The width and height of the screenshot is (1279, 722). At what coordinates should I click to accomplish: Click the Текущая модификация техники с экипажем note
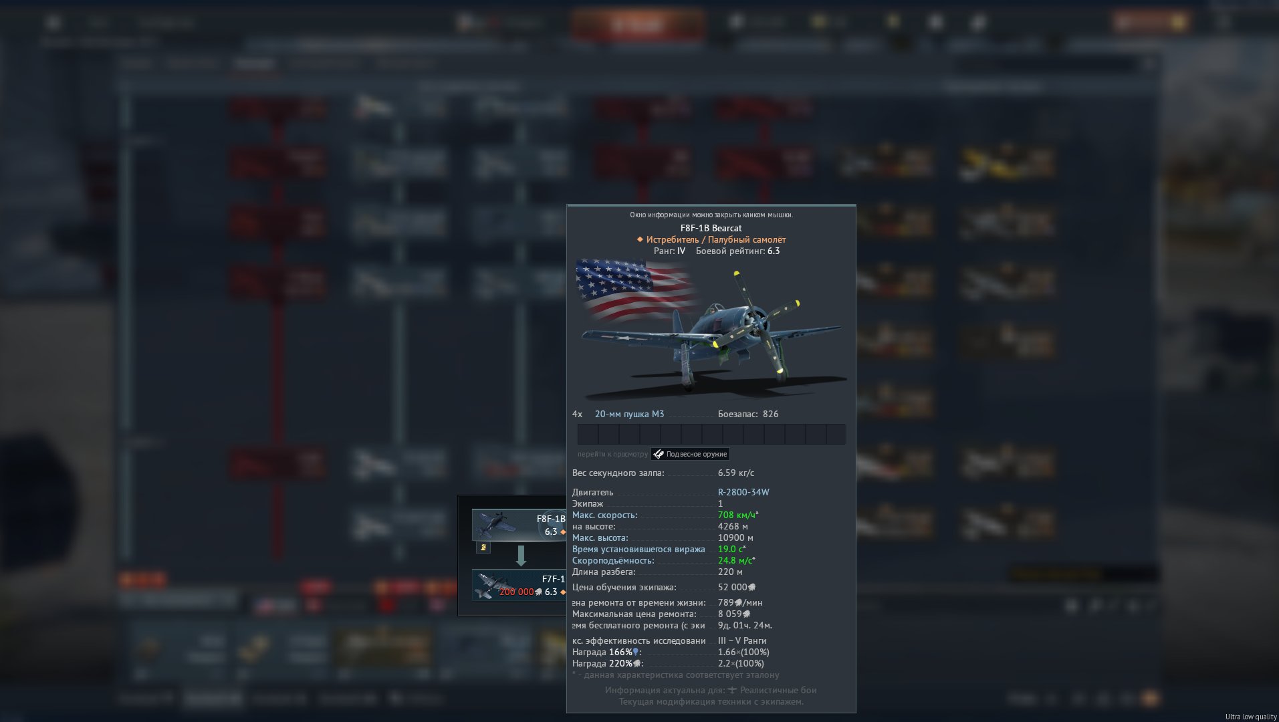[711, 701]
